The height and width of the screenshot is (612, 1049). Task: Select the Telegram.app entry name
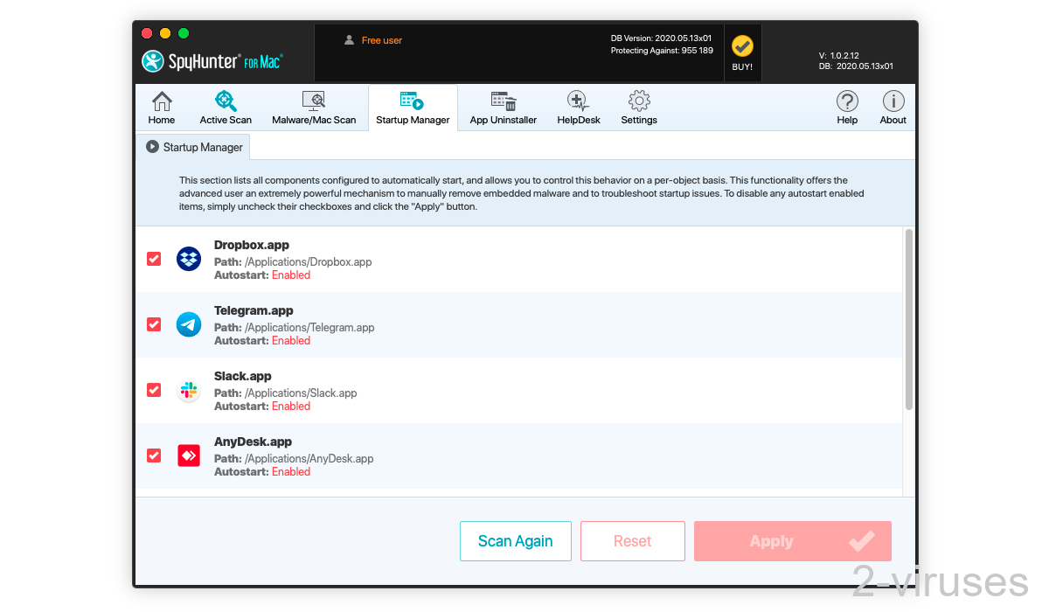coord(254,310)
